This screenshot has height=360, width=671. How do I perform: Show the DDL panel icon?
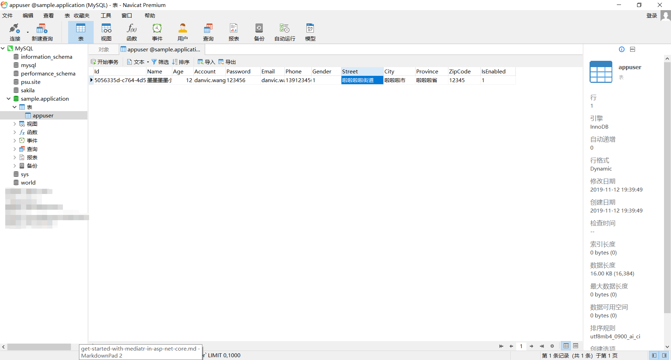(x=633, y=49)
